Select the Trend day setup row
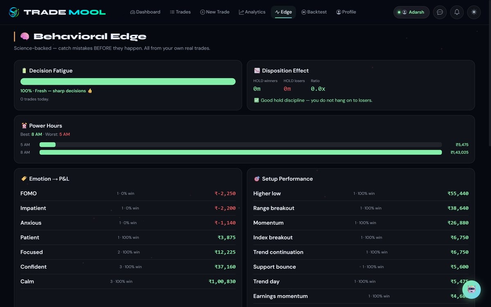The width and height of the screenshot is (491, 307). click(361, 282)
